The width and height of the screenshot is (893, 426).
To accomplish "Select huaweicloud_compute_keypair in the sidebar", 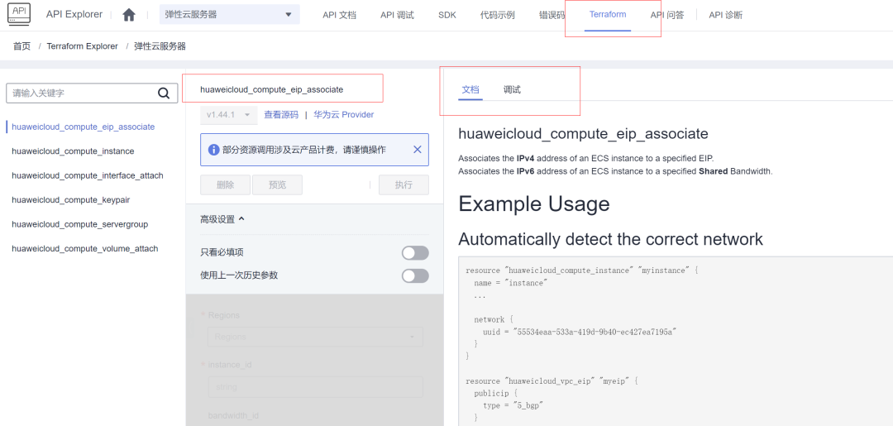I will point(71,200).
